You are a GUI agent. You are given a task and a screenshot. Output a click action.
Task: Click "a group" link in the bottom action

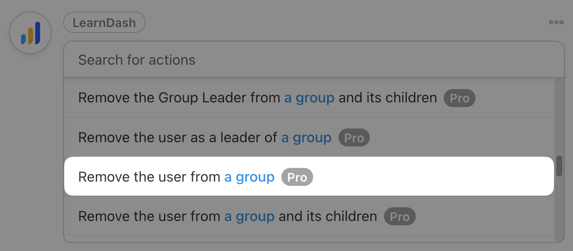(250, 216)
